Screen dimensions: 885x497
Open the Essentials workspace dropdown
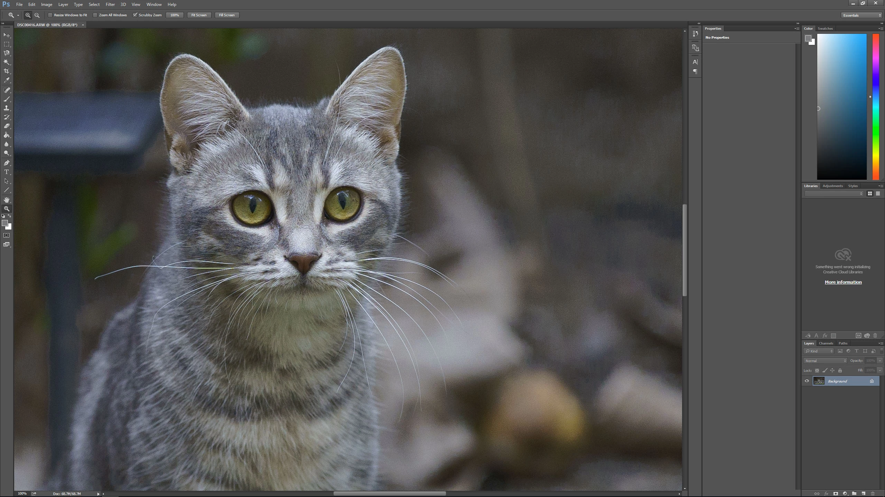click(861, 15)
